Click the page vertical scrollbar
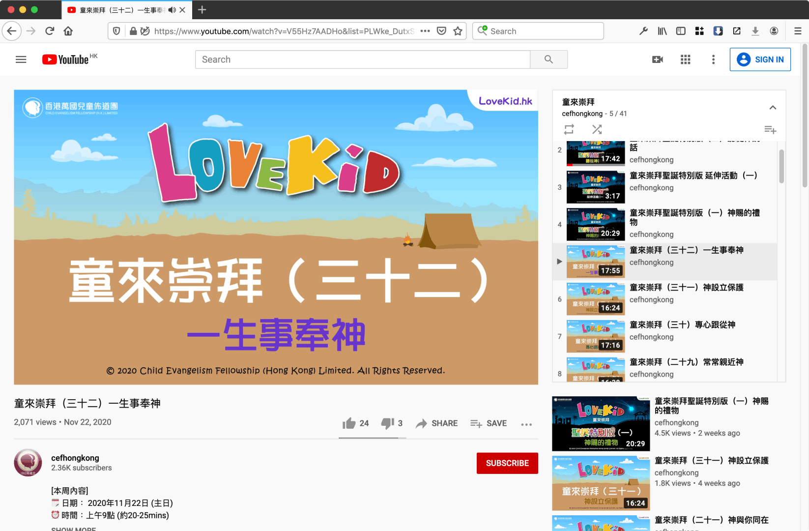The image size is (809, 531). (805, 116)
